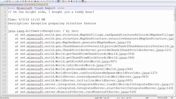This screenshot has height=99, width=176.
Task: Click the Copy toolbar icon
Action: pyautogui.click(x=23, y=1)
